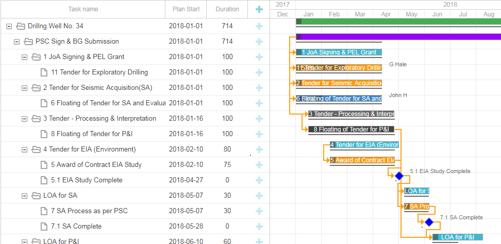Add subtask under PSC Sign & BG Submission
Viewport: 501px width, 244px height.
tap(259, 42)
